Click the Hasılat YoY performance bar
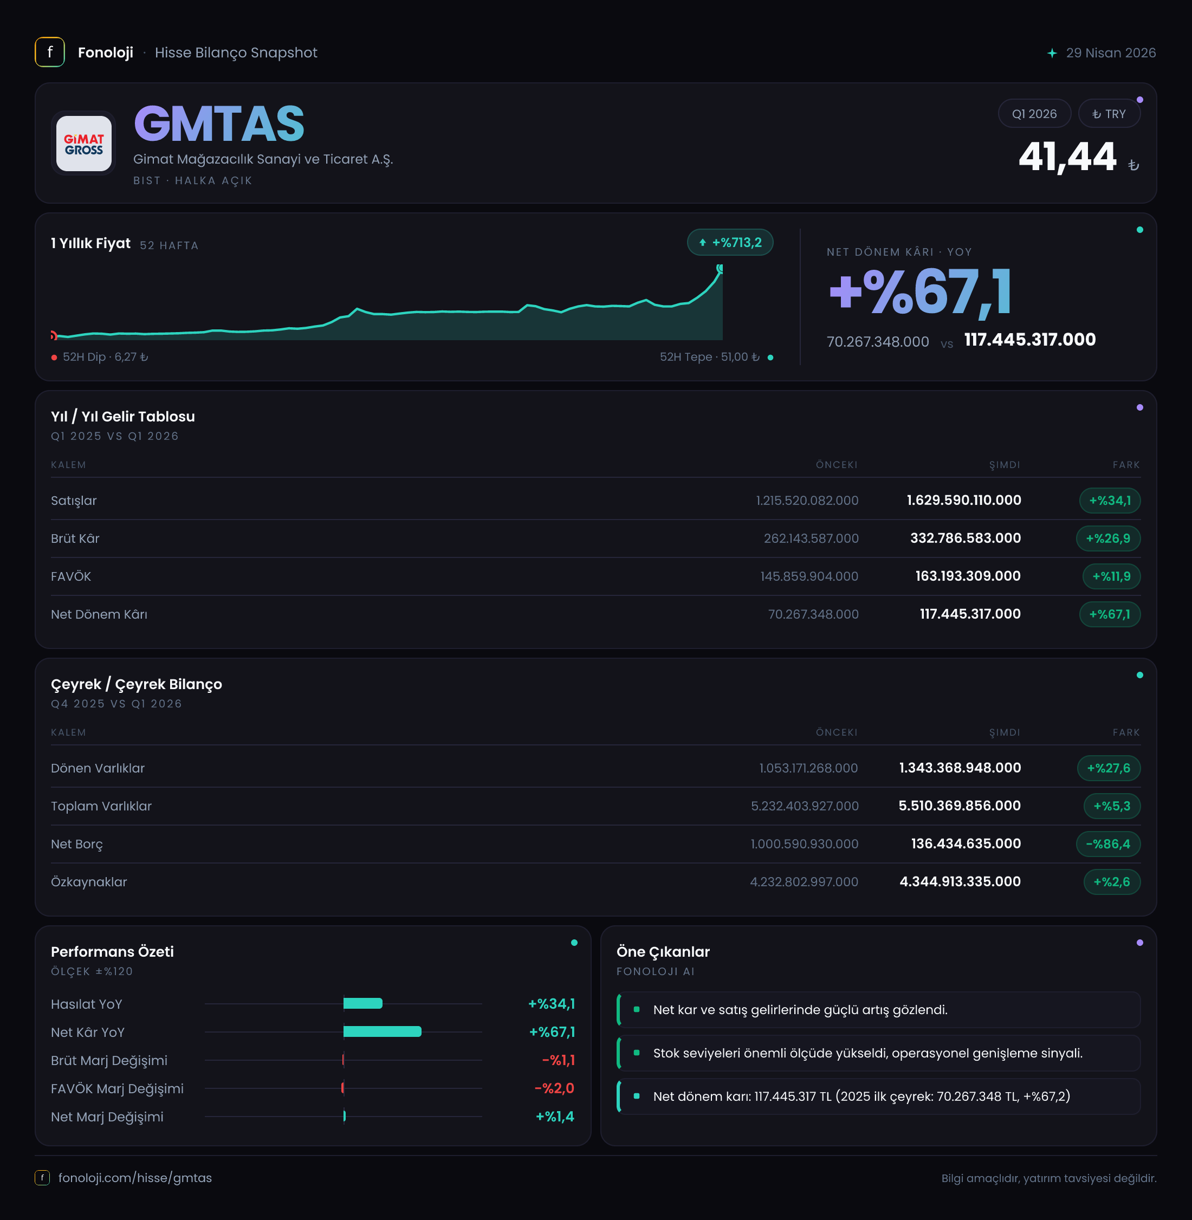 (x=363, y=1003)
